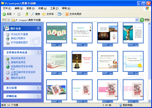
Task: Click the 3.39 MB status bar size
Action: (x=107, y=105)
